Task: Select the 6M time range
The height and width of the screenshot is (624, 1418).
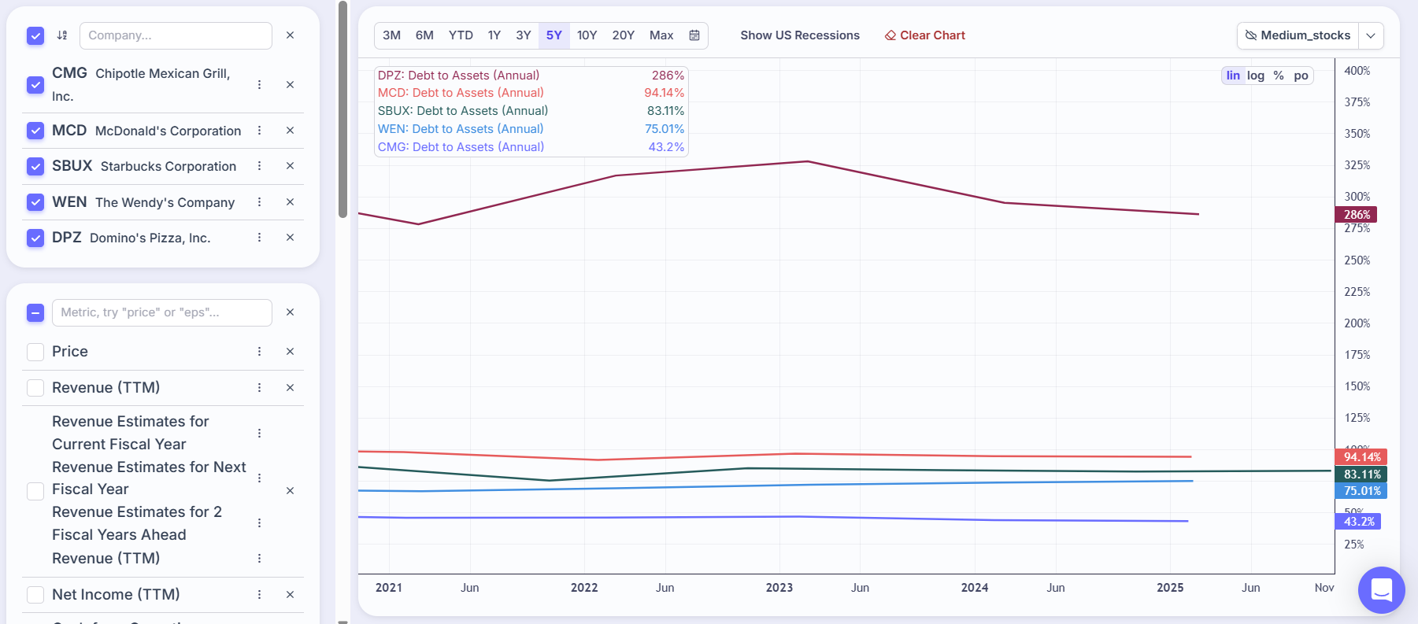Action: point(424,35)
